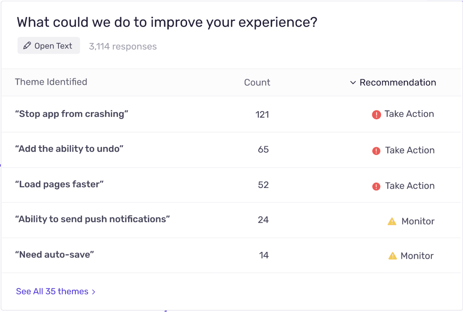463x312 pixels.
Task: Click the chevron arrow after See All 35 themes
Action: (94, 291)
